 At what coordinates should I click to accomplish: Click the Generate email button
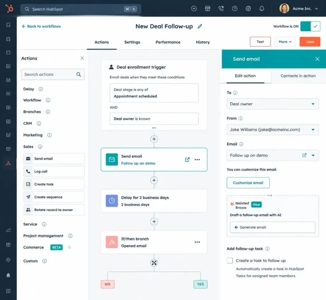tap(273, 227)
